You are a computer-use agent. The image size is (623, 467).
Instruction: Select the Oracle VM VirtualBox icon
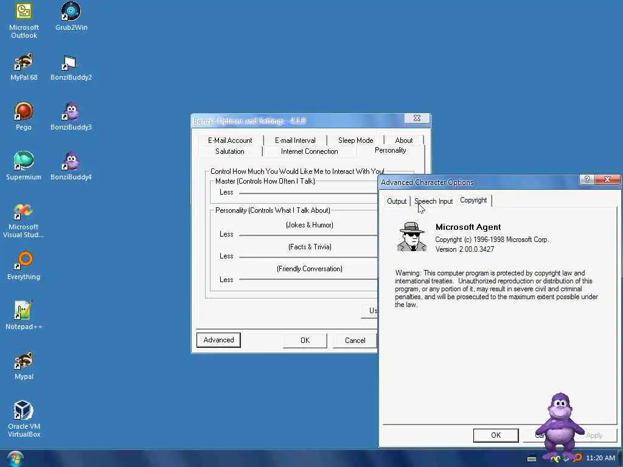(24, 418)
